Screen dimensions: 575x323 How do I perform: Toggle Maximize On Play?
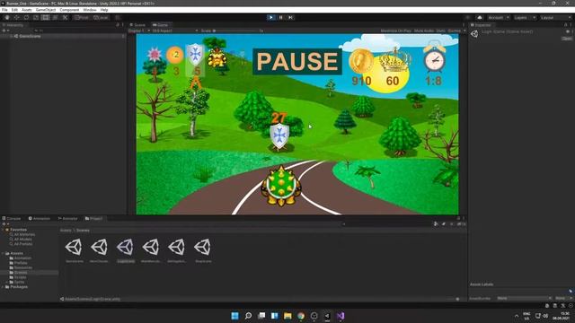pyautogui.click(x=395, y=31)
